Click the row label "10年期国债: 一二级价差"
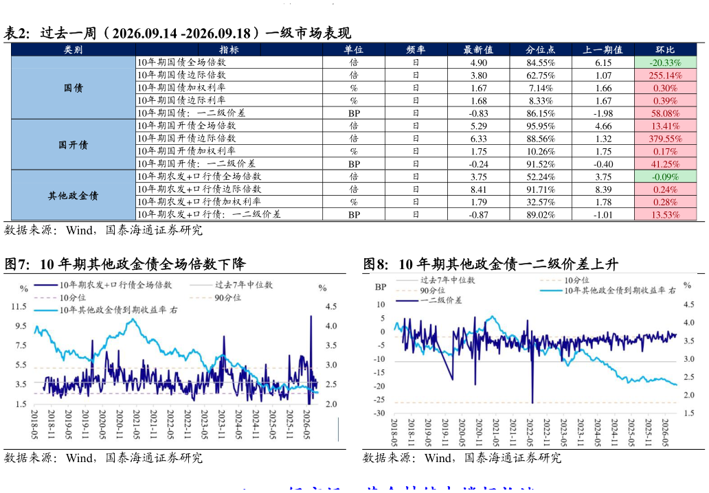 tap(192, 113)
